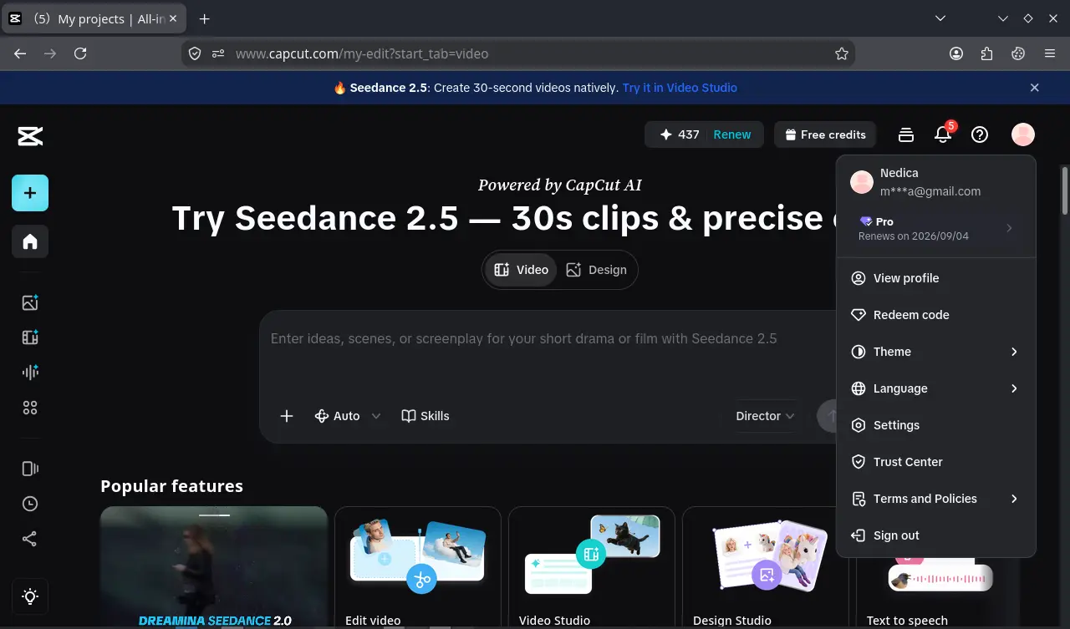Click the stacked layers icon beside Free credits
This screenshot has height=629, width=1070.
coord(905,134)
